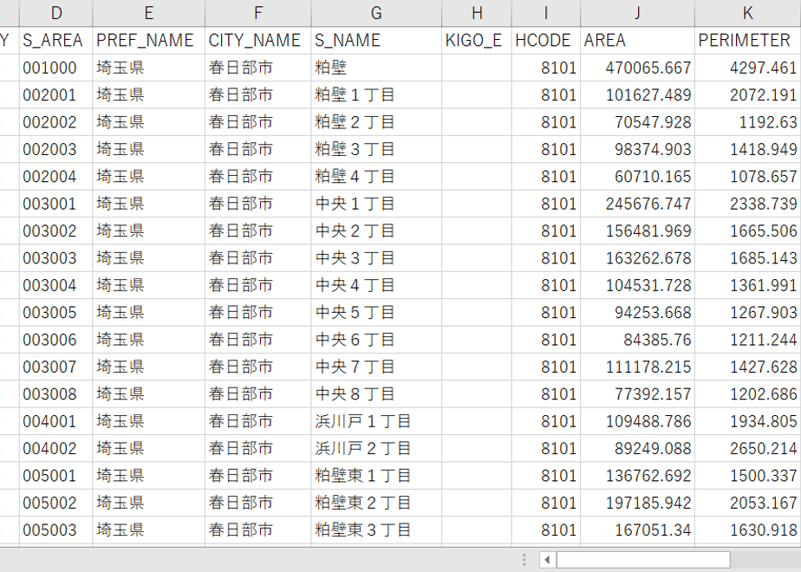Select AREA cell 167051.34
Image resolution: width=801 pixels, height=572 pixels.
tap(637, 530)
